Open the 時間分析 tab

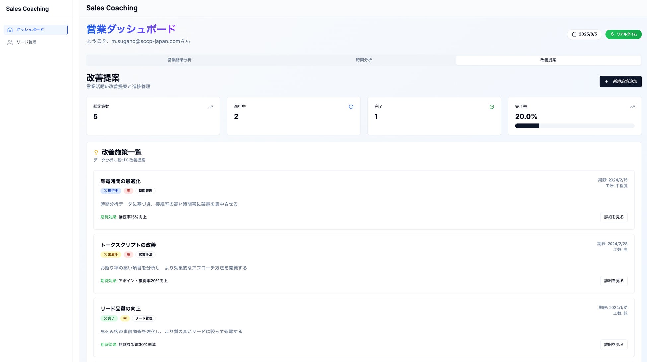coord(364,60)
